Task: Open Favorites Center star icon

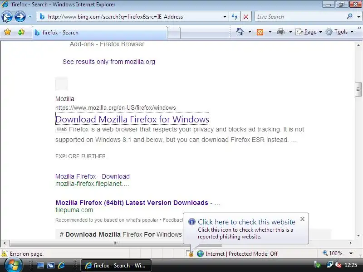Action: [x=7, y=32]
